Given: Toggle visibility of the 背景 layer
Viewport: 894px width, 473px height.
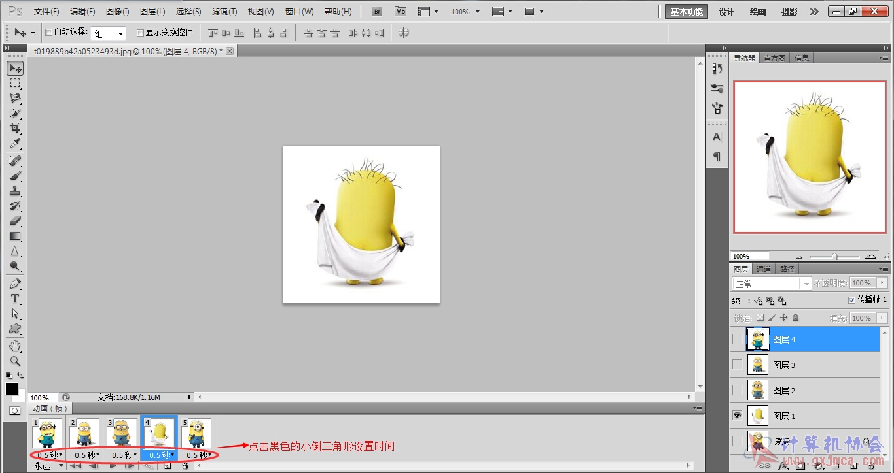Looking at the screenshot, I should coord(738,441).
